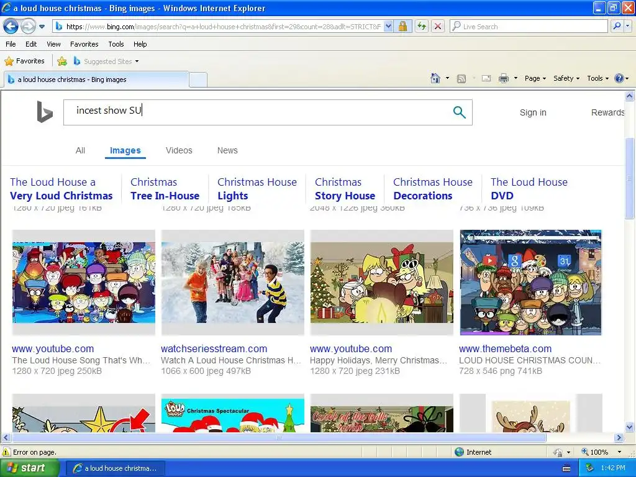
Task: Run Live Search with the magnifier button
Action: pyautogui.click(x=617, y=27)
